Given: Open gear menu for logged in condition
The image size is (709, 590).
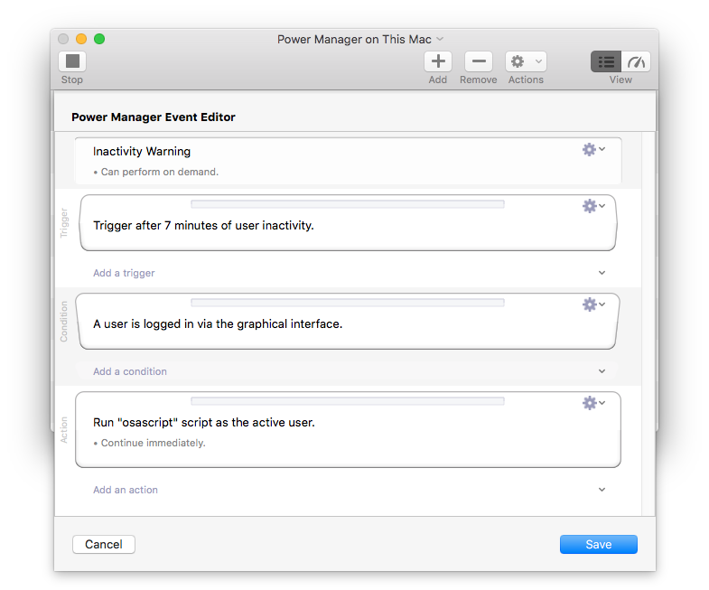Looking at the screenshot, I should (593, 304).
